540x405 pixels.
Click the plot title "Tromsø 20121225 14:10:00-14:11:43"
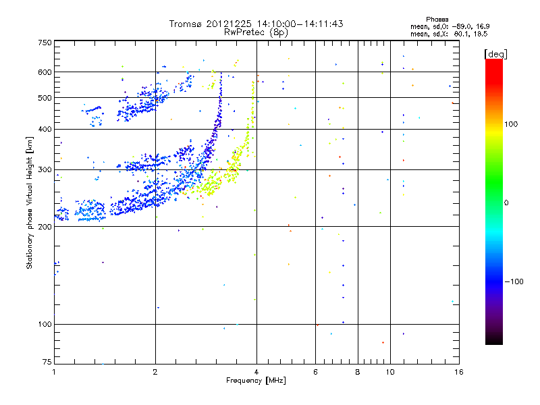(x=256, y=24)
